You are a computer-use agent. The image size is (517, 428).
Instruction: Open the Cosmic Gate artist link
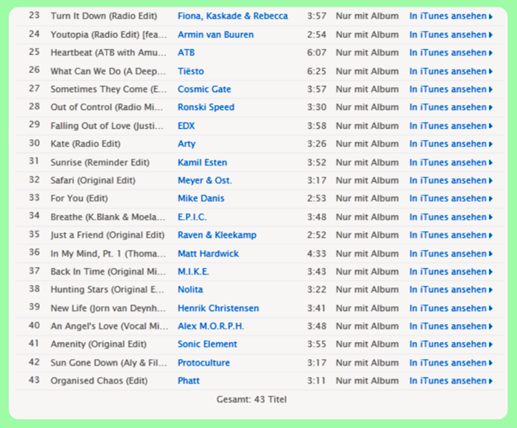click(205, 89)
